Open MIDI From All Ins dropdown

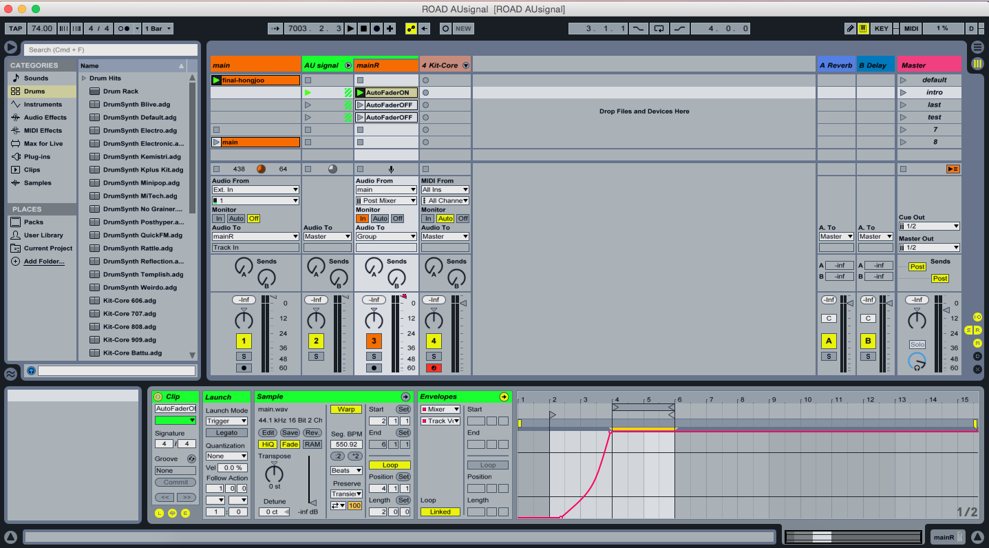[x=445, y=189]
